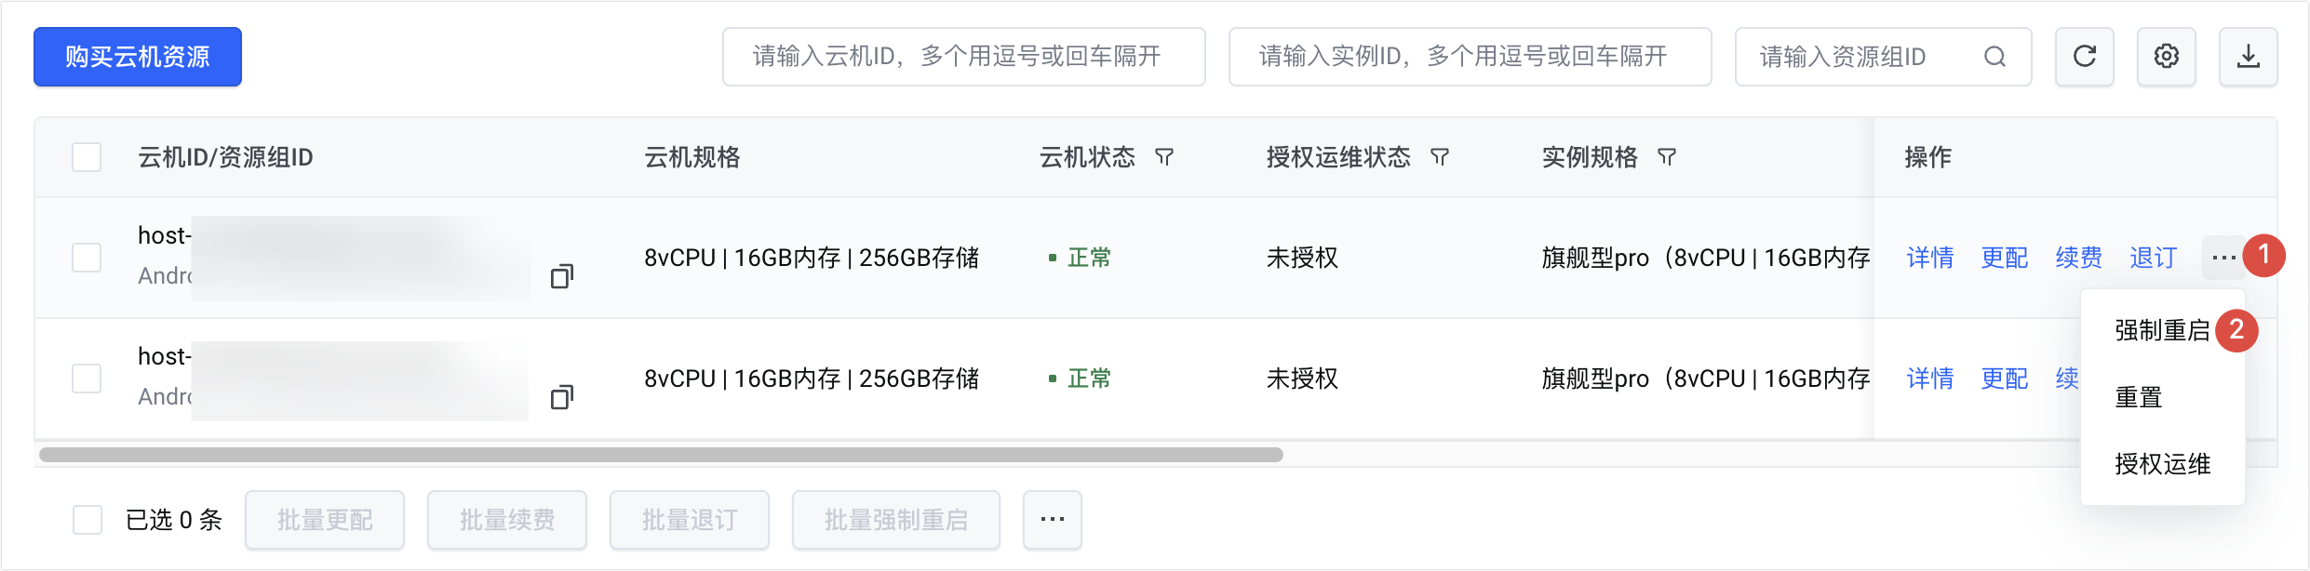The image size is (2310, 571).
Task: Copy second row host ID
Action: click(561, 397)
